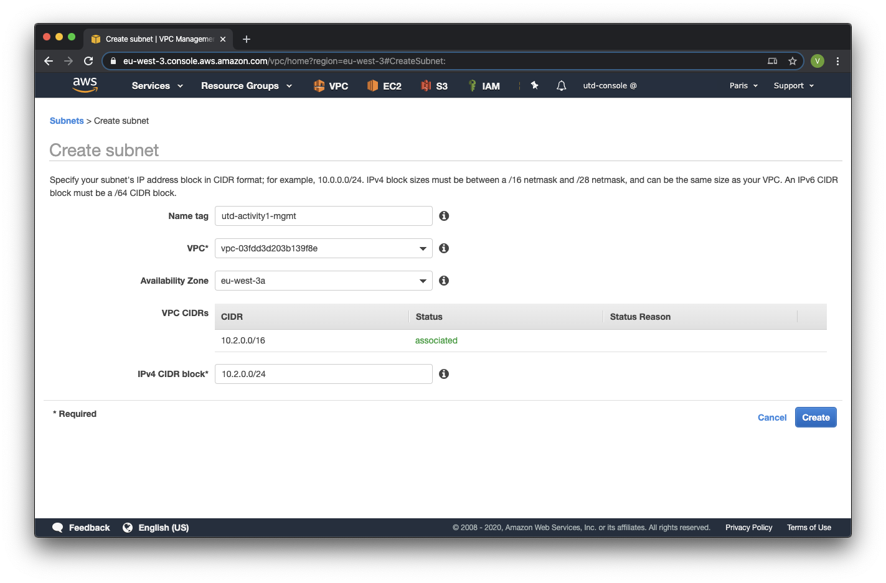Open the Chrome three-dot menu
The height and width of the screenshot is (583, 886).
click(837, 61)
